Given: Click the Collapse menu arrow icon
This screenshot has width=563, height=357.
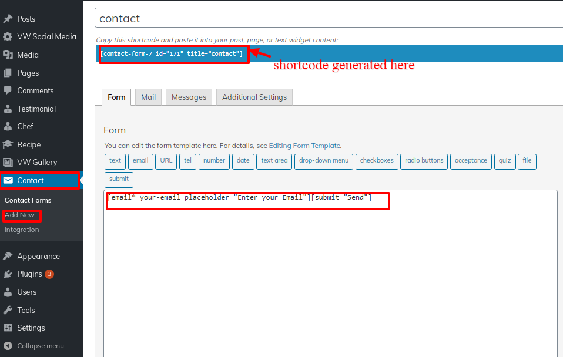Looking at the screenshot, I should tap(8, 345).
